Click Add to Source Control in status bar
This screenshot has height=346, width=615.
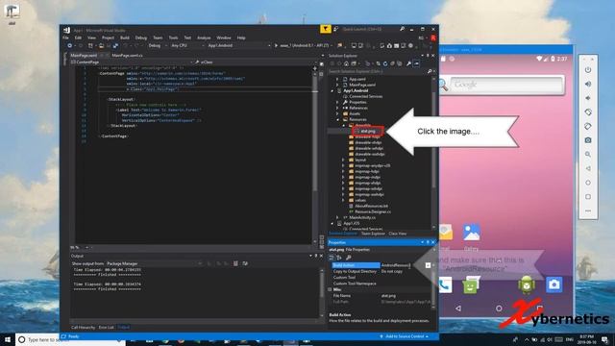coord(404,336)
